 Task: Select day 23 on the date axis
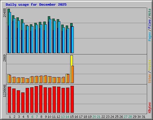click(108, 117)
